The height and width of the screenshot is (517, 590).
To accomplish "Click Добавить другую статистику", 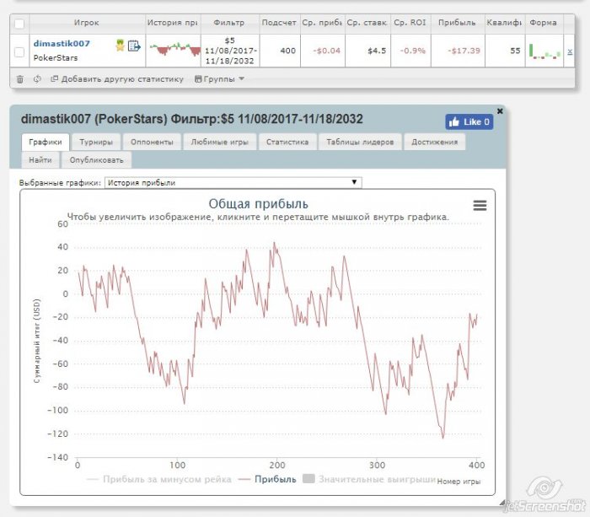I will click(x=117, y=79).
